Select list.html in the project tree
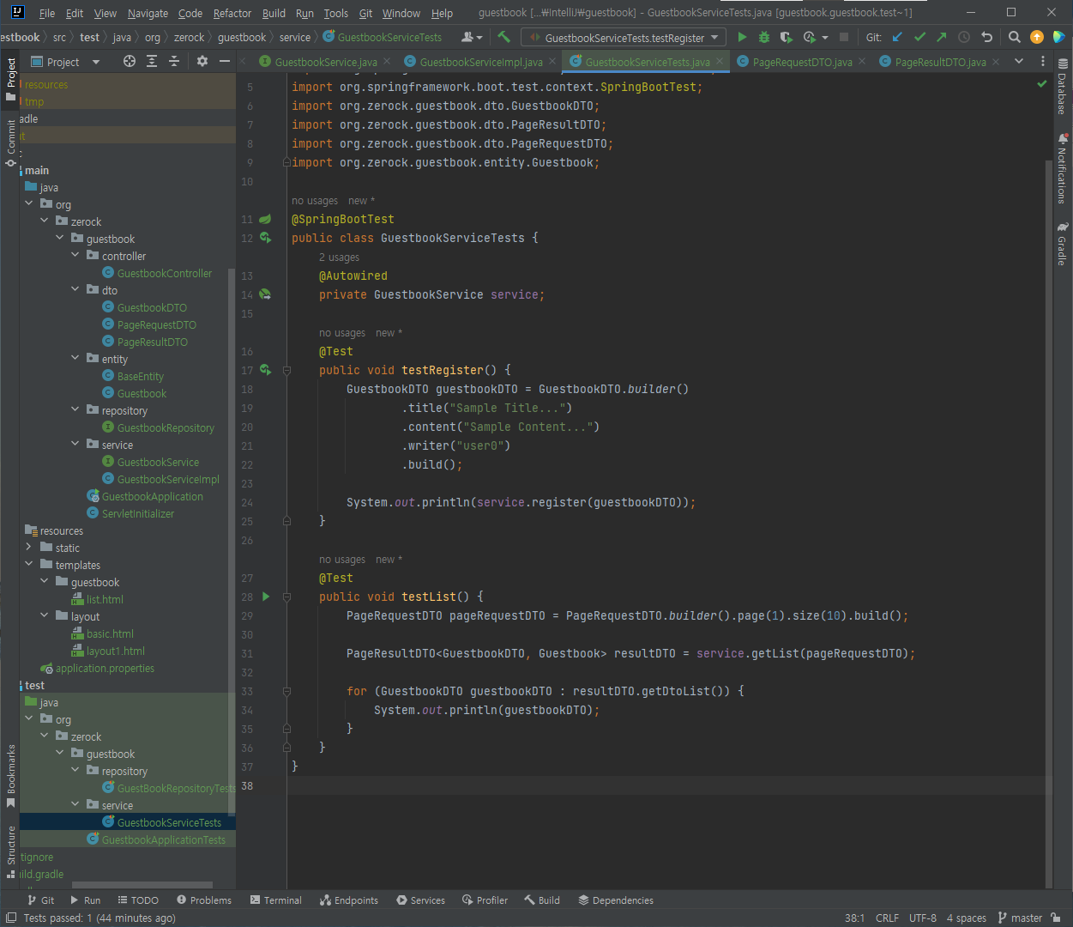Image resolution: width=1073 pixels, height=927 pixels. (105, 599)
